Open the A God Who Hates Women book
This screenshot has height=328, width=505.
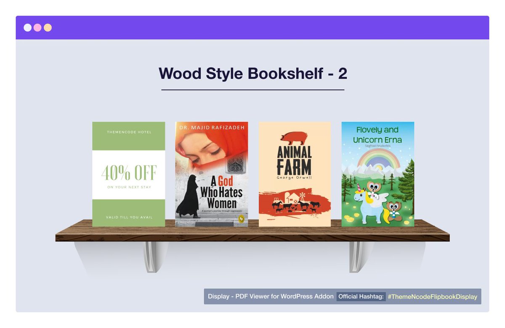[x=212, y=174]
